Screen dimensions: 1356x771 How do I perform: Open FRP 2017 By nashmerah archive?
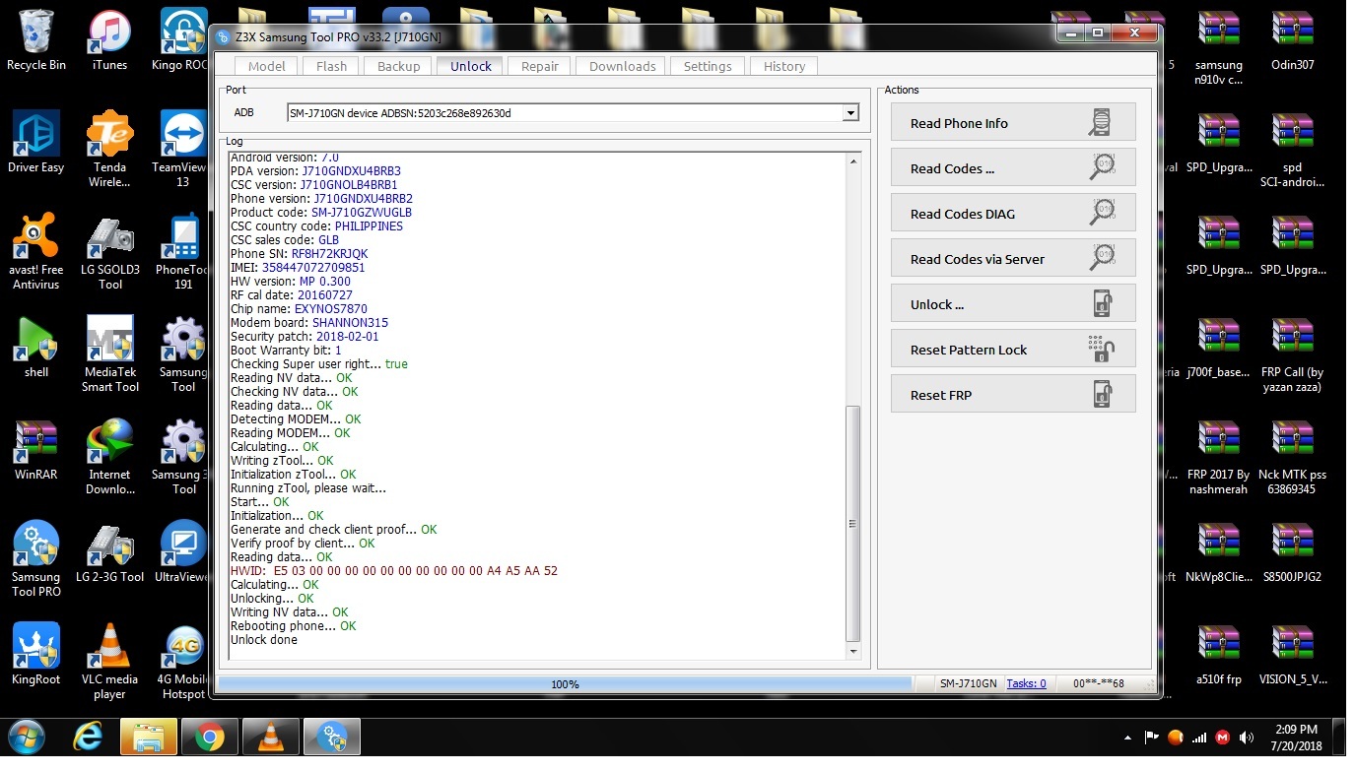(x=1219, y=457)
